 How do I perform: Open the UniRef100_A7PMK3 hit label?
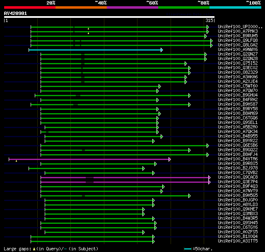coord(238,31)
